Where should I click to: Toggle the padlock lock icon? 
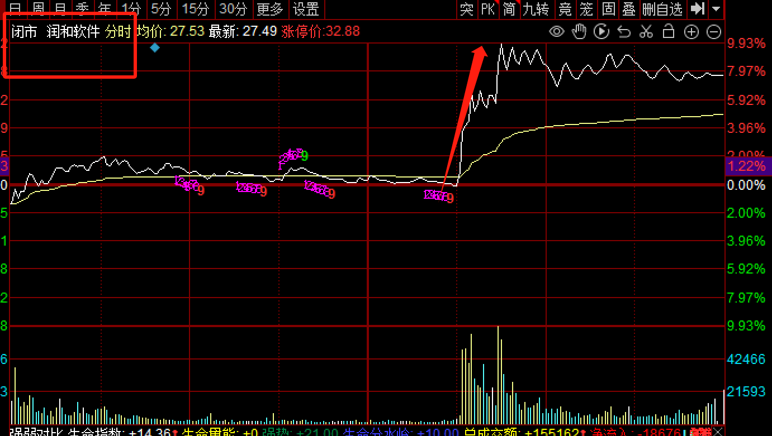point(669,32)
